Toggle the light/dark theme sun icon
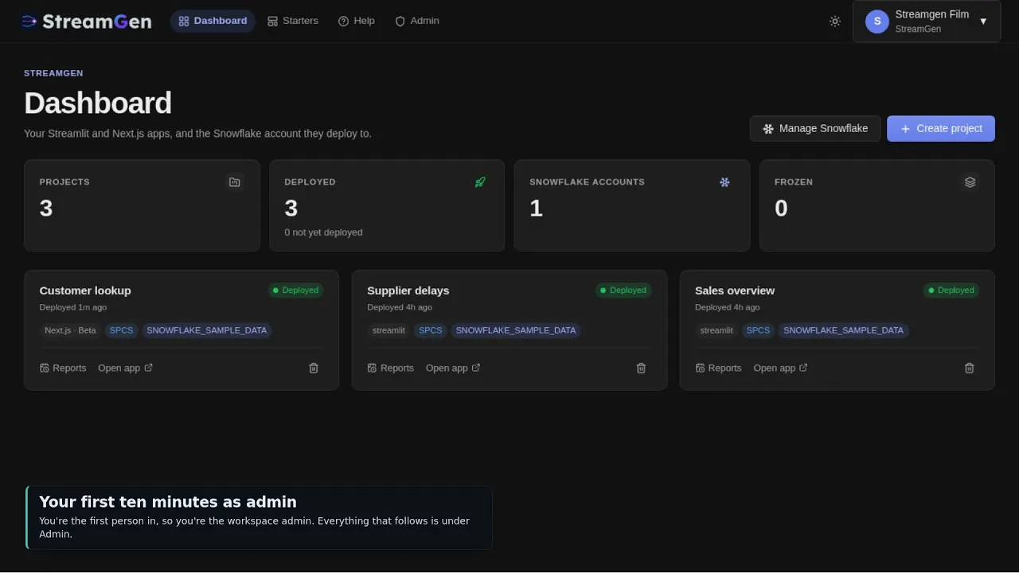Image resolution: width=1019 pixels, height=573 pixels. 835,21
